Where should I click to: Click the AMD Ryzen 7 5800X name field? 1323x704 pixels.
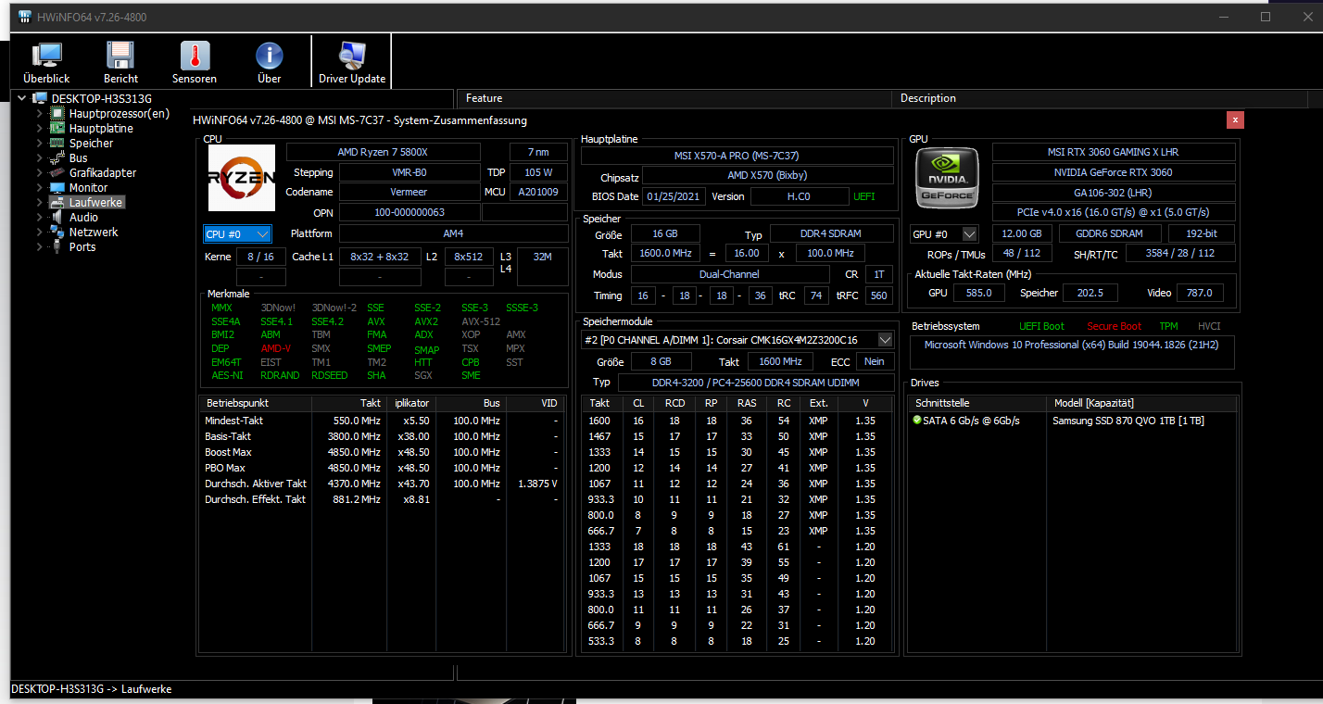384,152
